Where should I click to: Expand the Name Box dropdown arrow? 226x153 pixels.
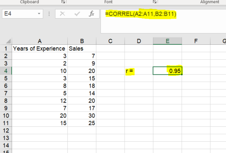(39, 14)
